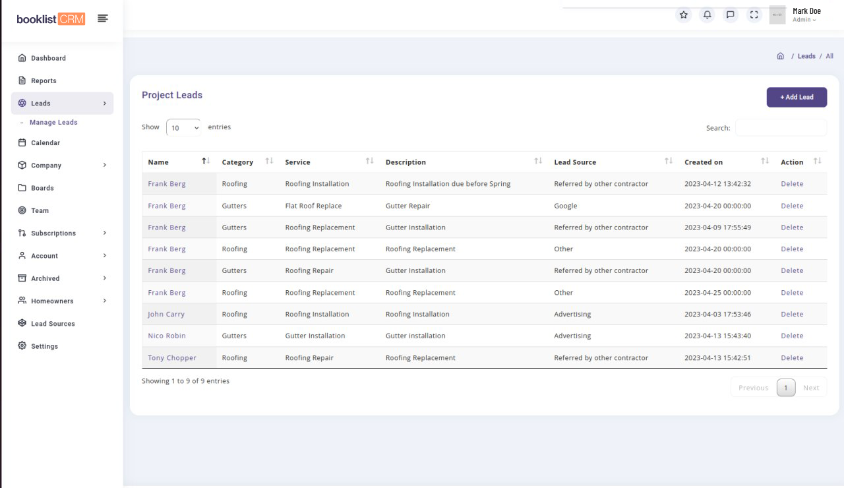Screen dimensions: 844x488
Task: Collapse the Leads submenu chevron
Action: (x=104, y=104)
